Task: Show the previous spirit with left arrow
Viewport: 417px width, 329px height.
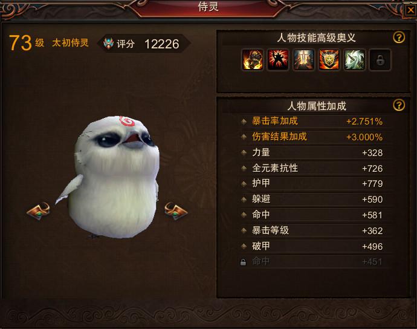Action: click(x=39, y=211)
